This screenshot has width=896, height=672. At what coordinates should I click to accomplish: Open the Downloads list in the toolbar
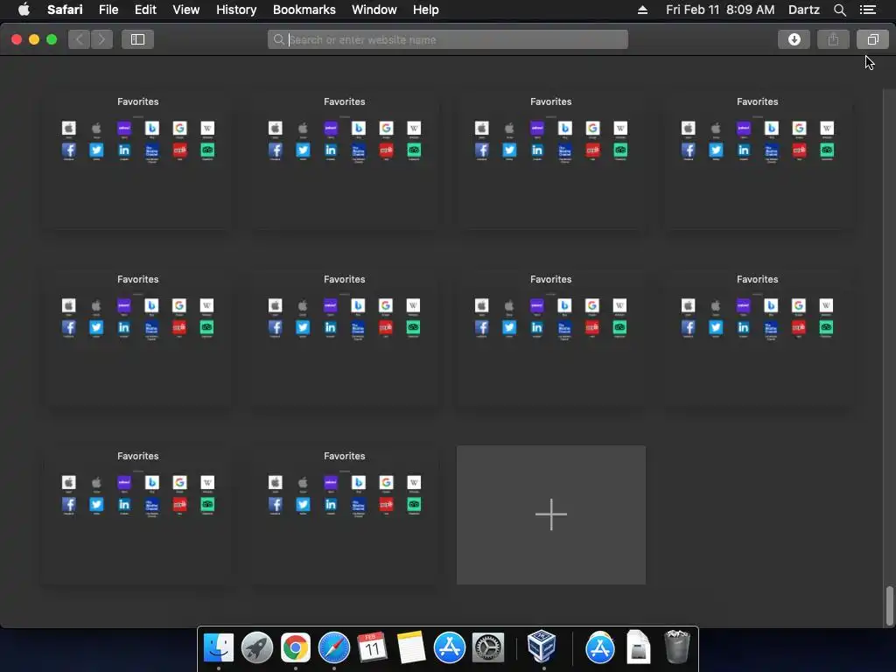point(794,39)
